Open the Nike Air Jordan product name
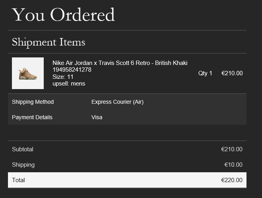This screenshot has width=262, height=198. [x=120, y=63]
